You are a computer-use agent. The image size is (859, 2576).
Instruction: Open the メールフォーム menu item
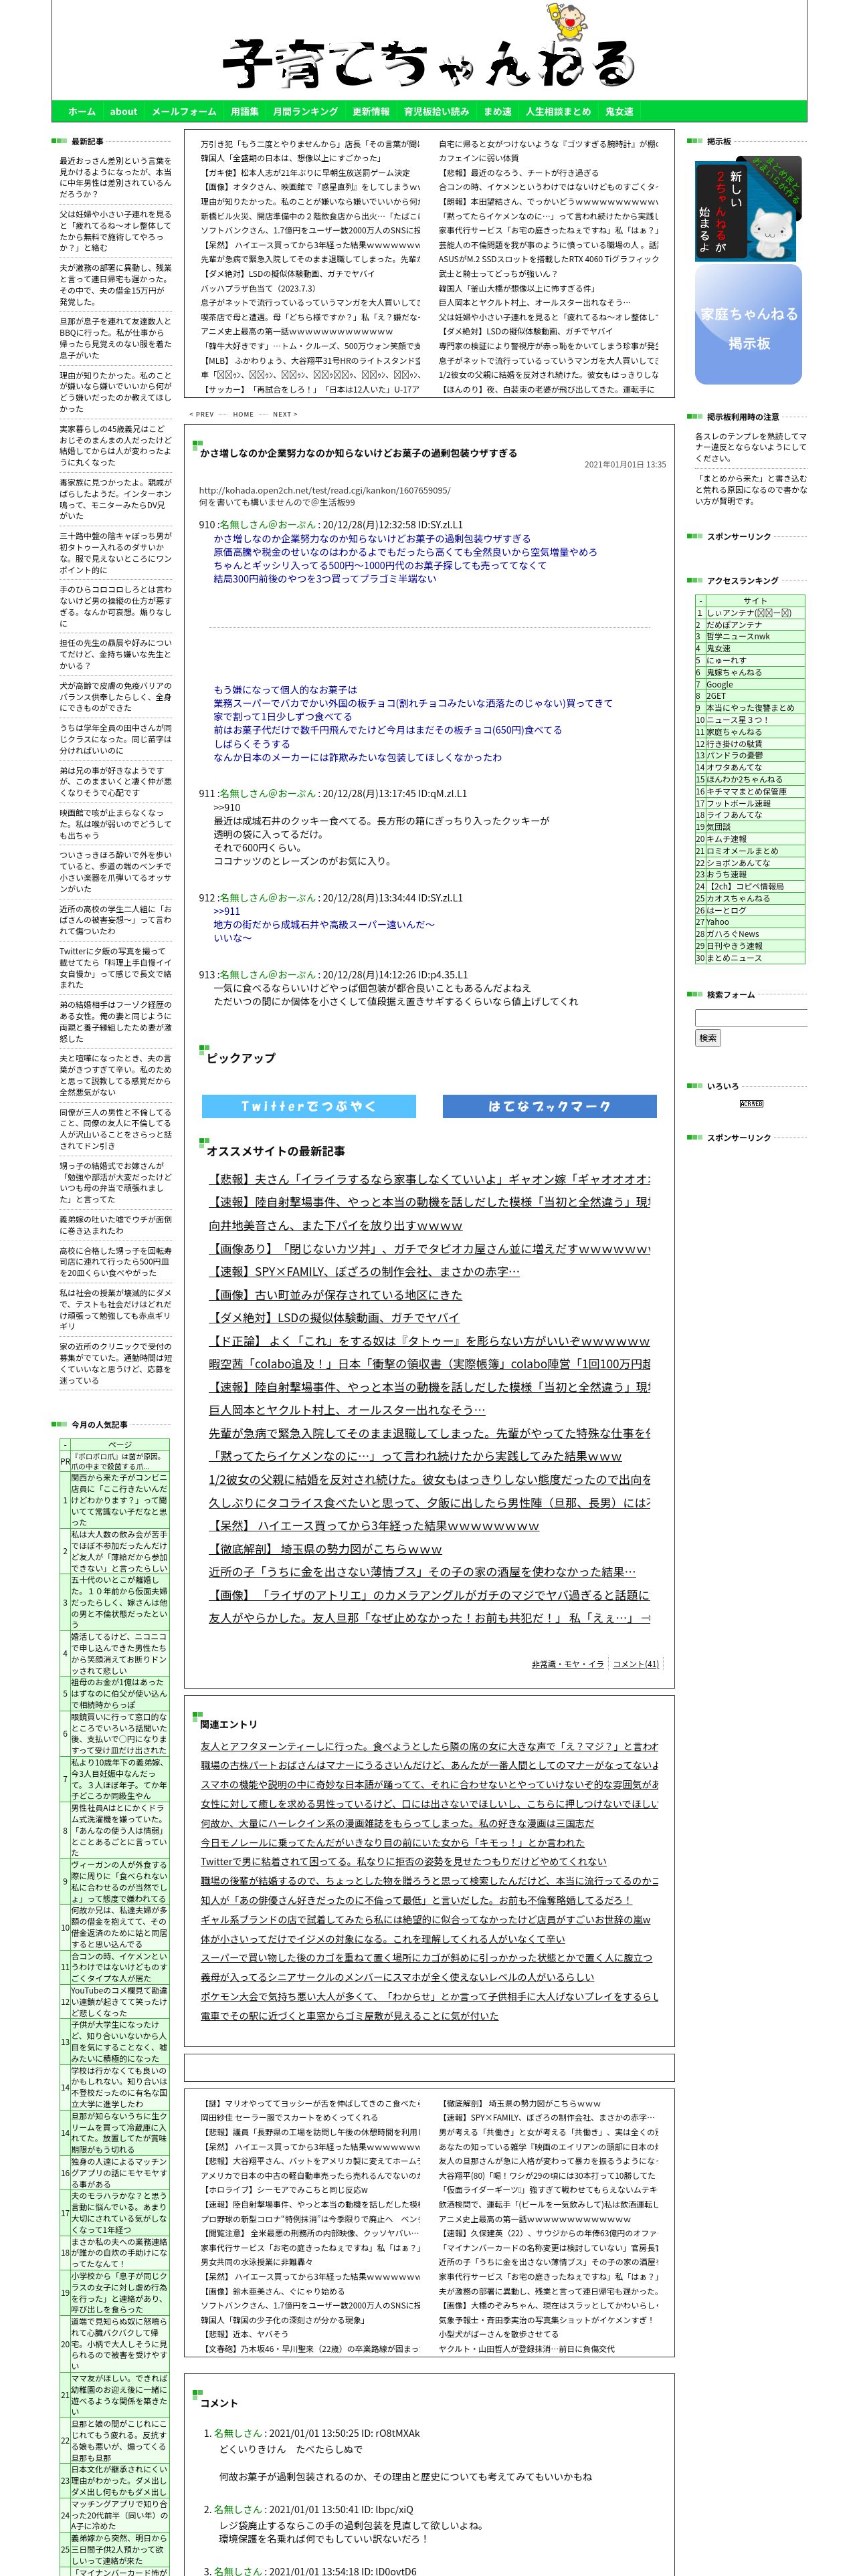pyautogui.click(x=184, y=111)
